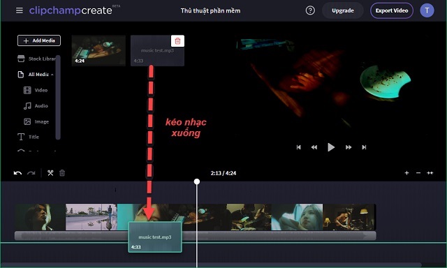Image resolution: width=447 pixels, height=268 pixels.
Task: Fit timeline to screen
Action: [430, 173]
